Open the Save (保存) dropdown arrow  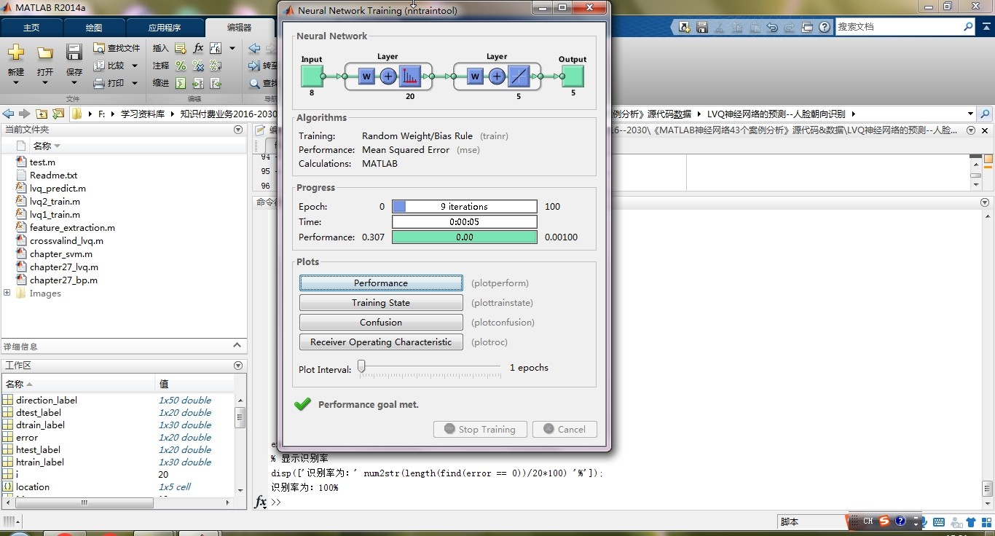coord(74,83)
